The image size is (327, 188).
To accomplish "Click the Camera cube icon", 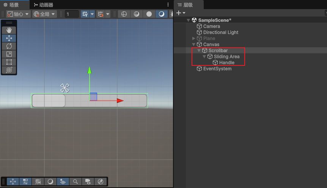I will coord(200,26).
